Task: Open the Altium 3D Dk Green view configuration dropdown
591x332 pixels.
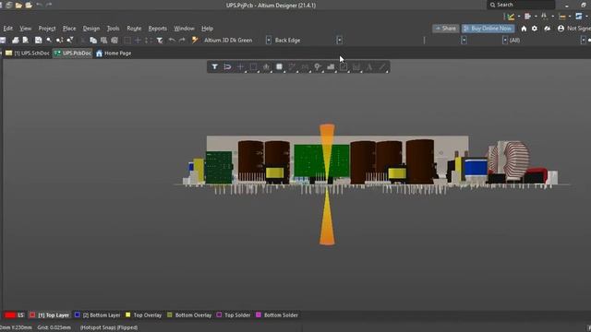Action: tap(269, 41)
